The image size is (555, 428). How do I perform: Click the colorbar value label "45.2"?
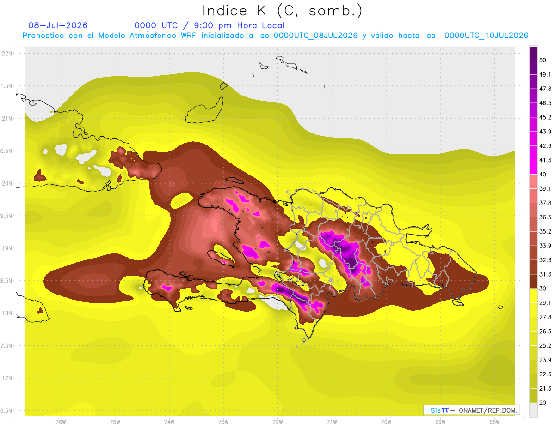545,117
